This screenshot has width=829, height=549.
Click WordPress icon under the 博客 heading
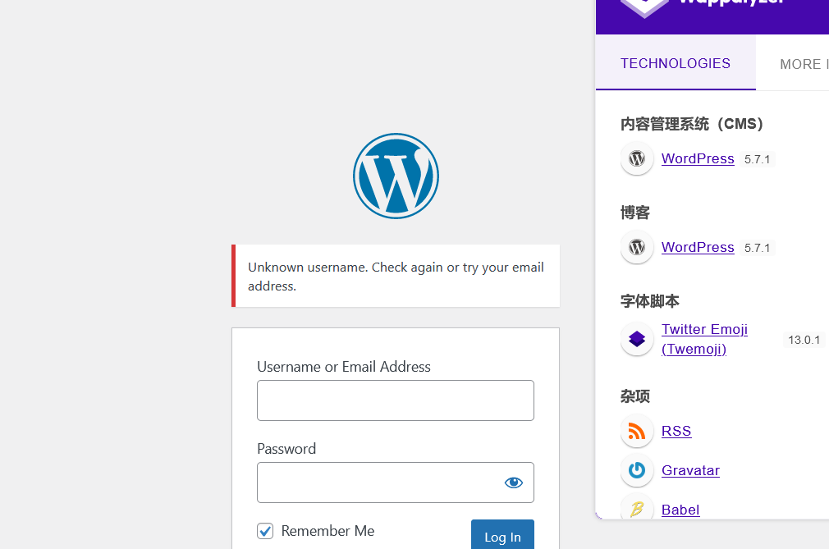(637, 248)
